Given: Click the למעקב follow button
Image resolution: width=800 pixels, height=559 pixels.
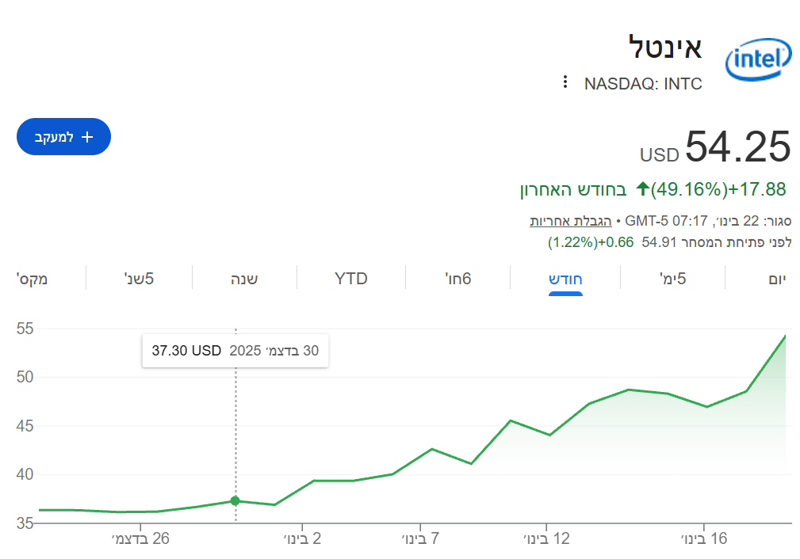Looking at the screenshot, I should coord(63,137).
